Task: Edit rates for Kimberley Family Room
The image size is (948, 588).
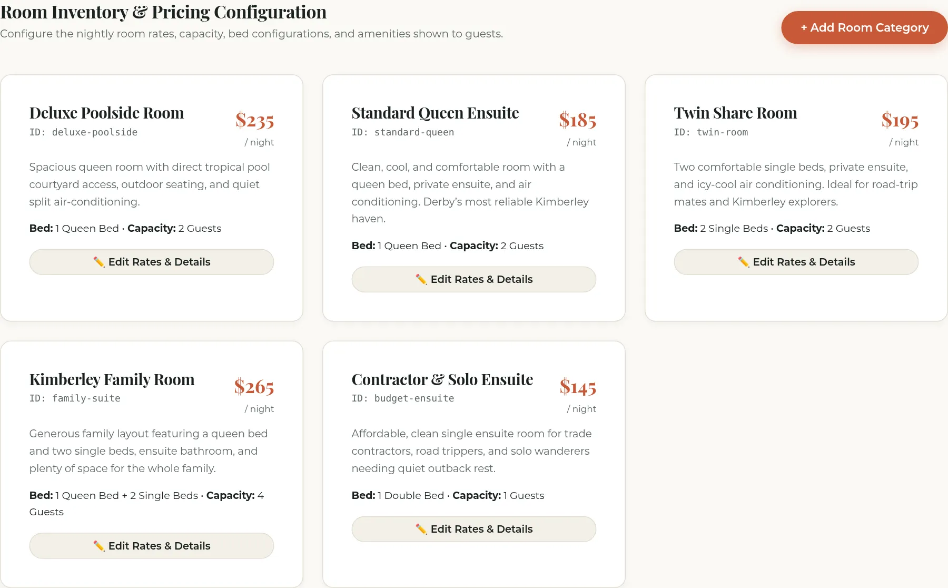Action: point(152,546)
